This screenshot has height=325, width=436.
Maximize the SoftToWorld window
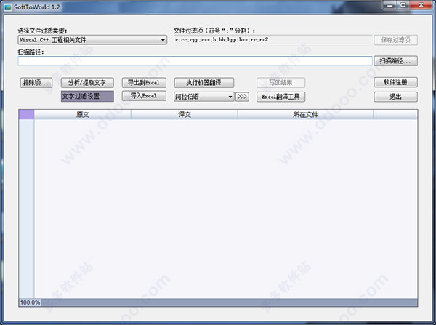pyautogui.click(x=403, y=5)
